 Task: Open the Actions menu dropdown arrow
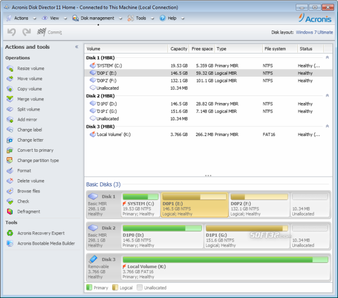(x=35, y=18)
